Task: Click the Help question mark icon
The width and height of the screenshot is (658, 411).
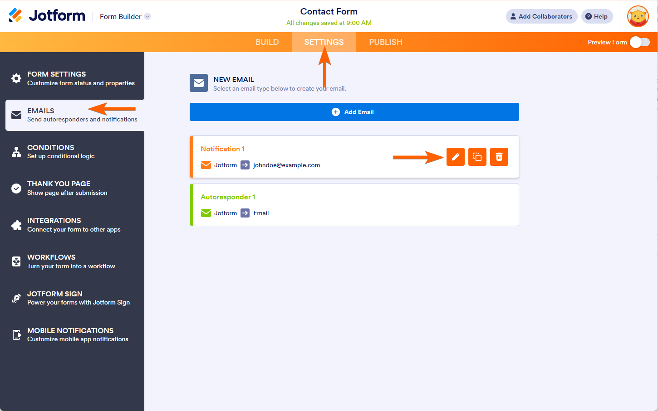Action: [589, 16]
